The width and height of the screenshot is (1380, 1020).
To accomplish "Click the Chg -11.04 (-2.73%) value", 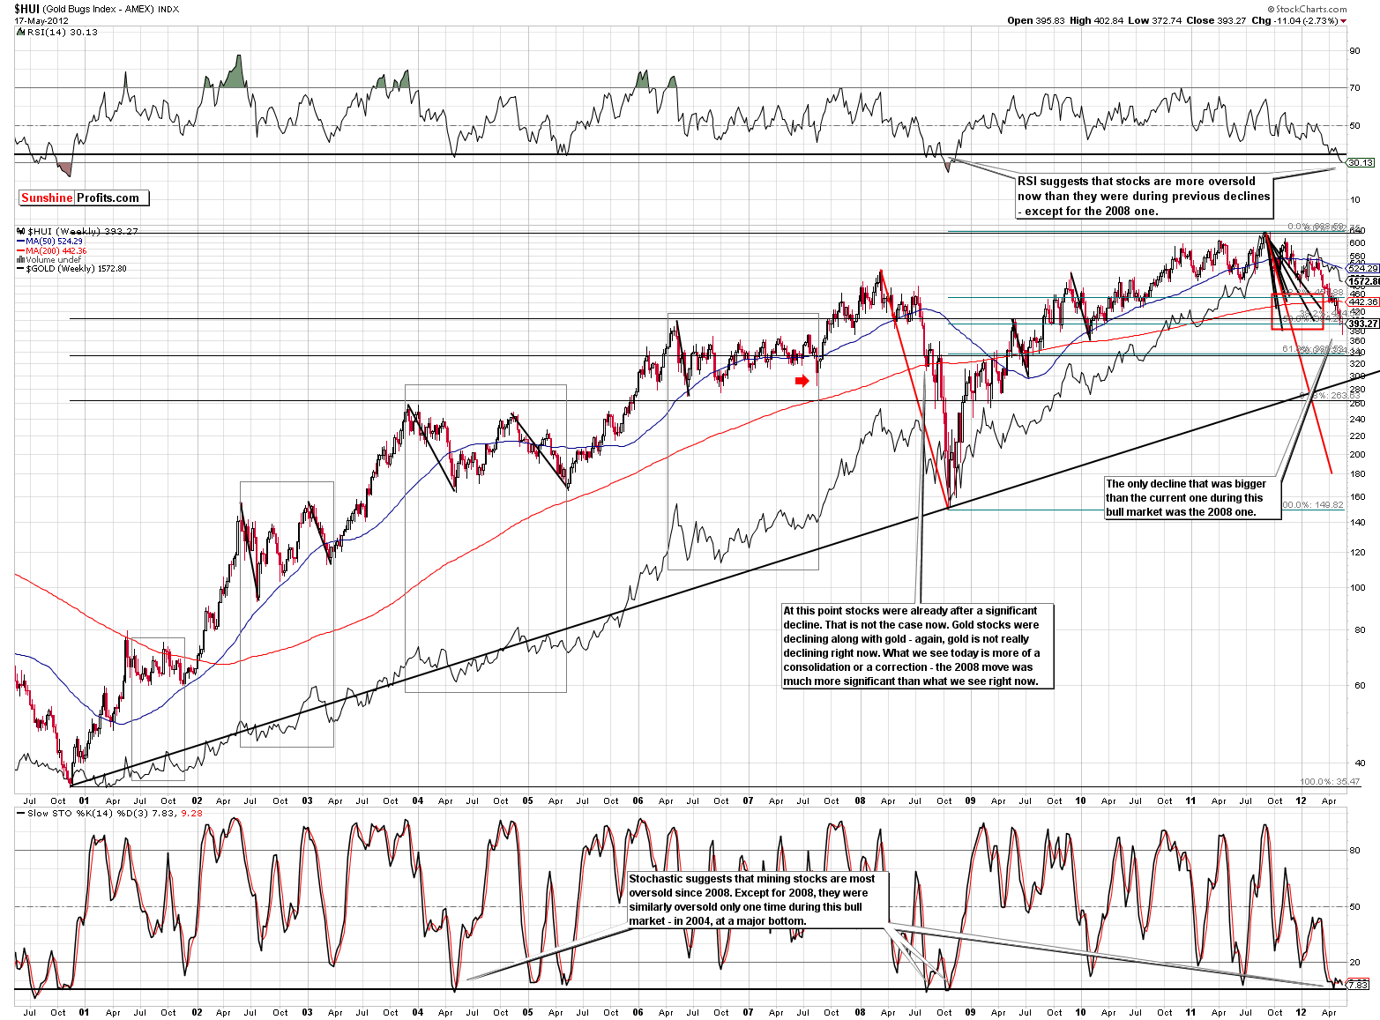I will tap(1294, 20).
